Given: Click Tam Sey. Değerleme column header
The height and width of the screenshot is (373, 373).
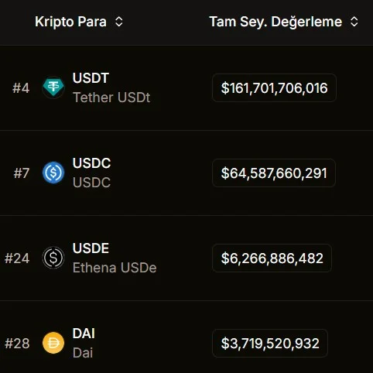Looking at the screenshot, I should (x=275, y=22).
